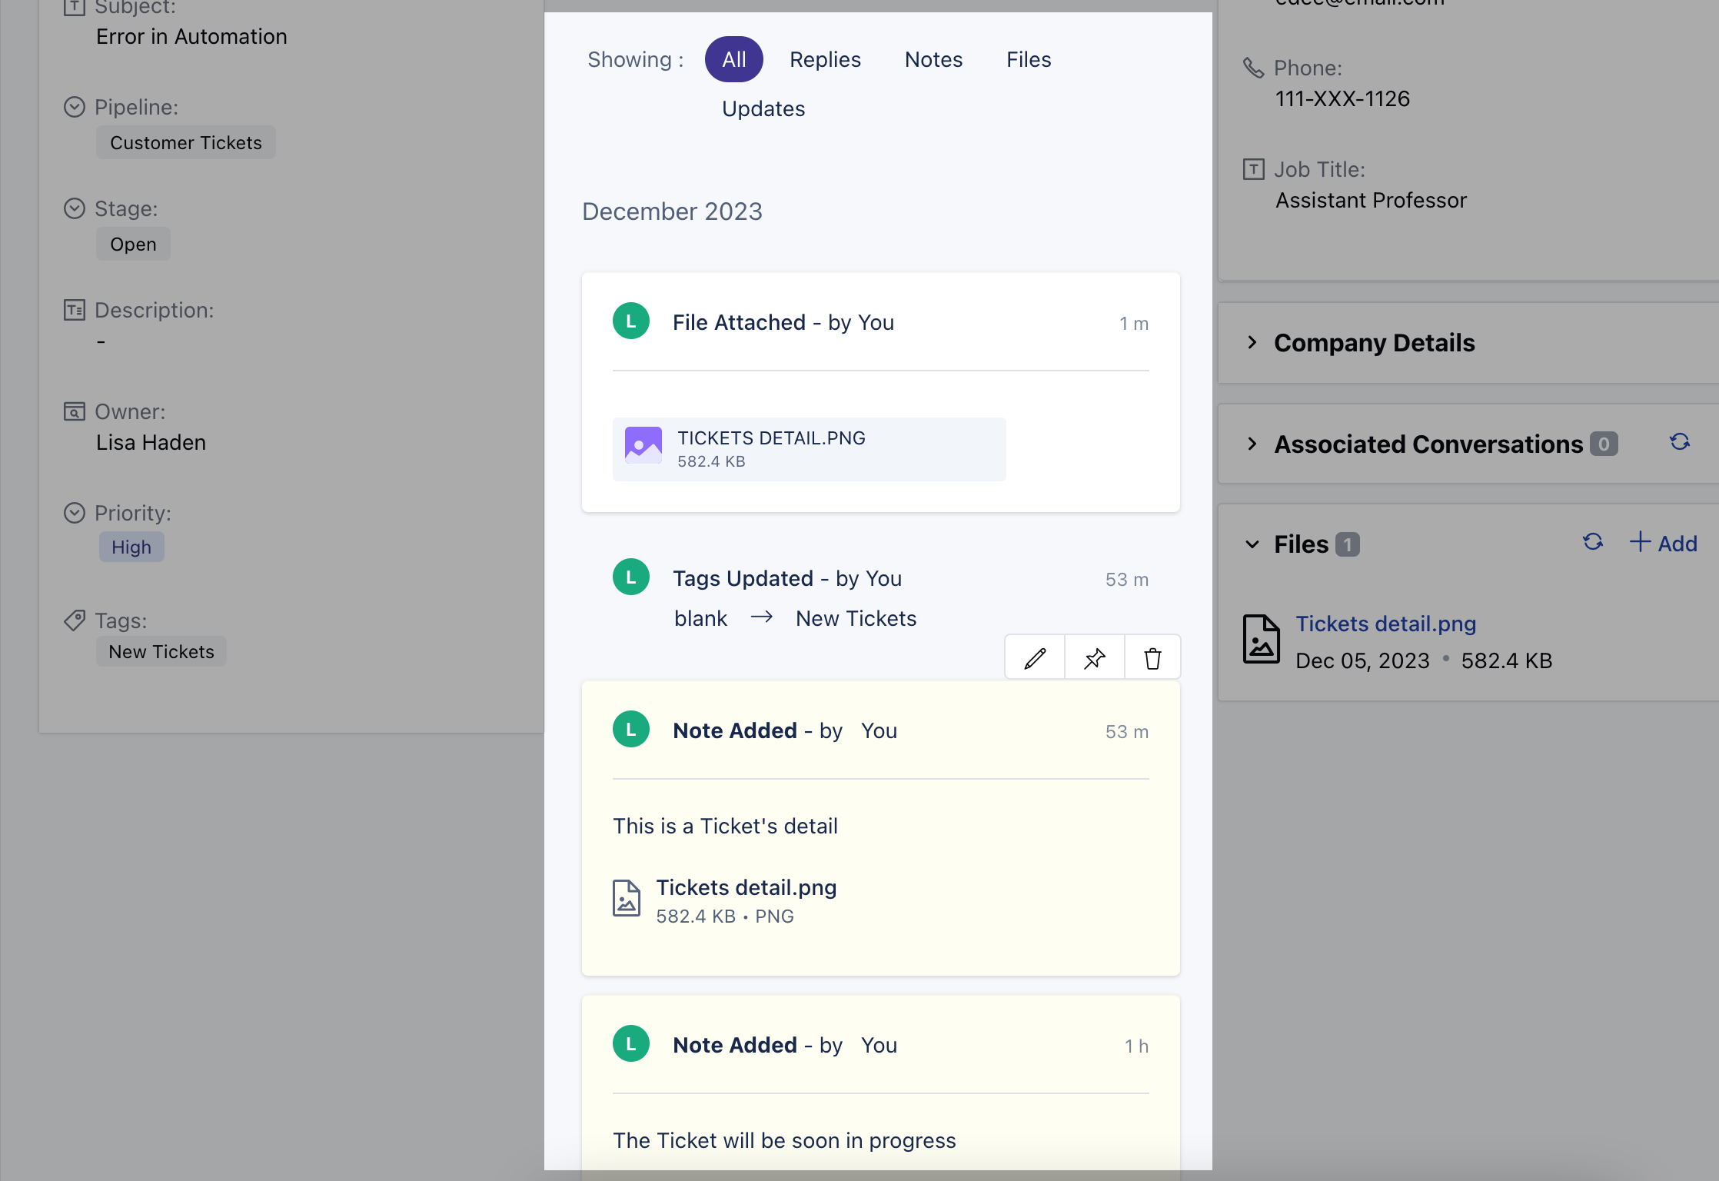The width and height of the screenshot is (1719, 1181).
Task: Click the pencil edit note icon
Action: 1035,658
